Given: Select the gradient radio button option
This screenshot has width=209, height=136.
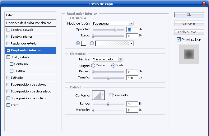Looking at the screenshot, I should click(92, 44).
